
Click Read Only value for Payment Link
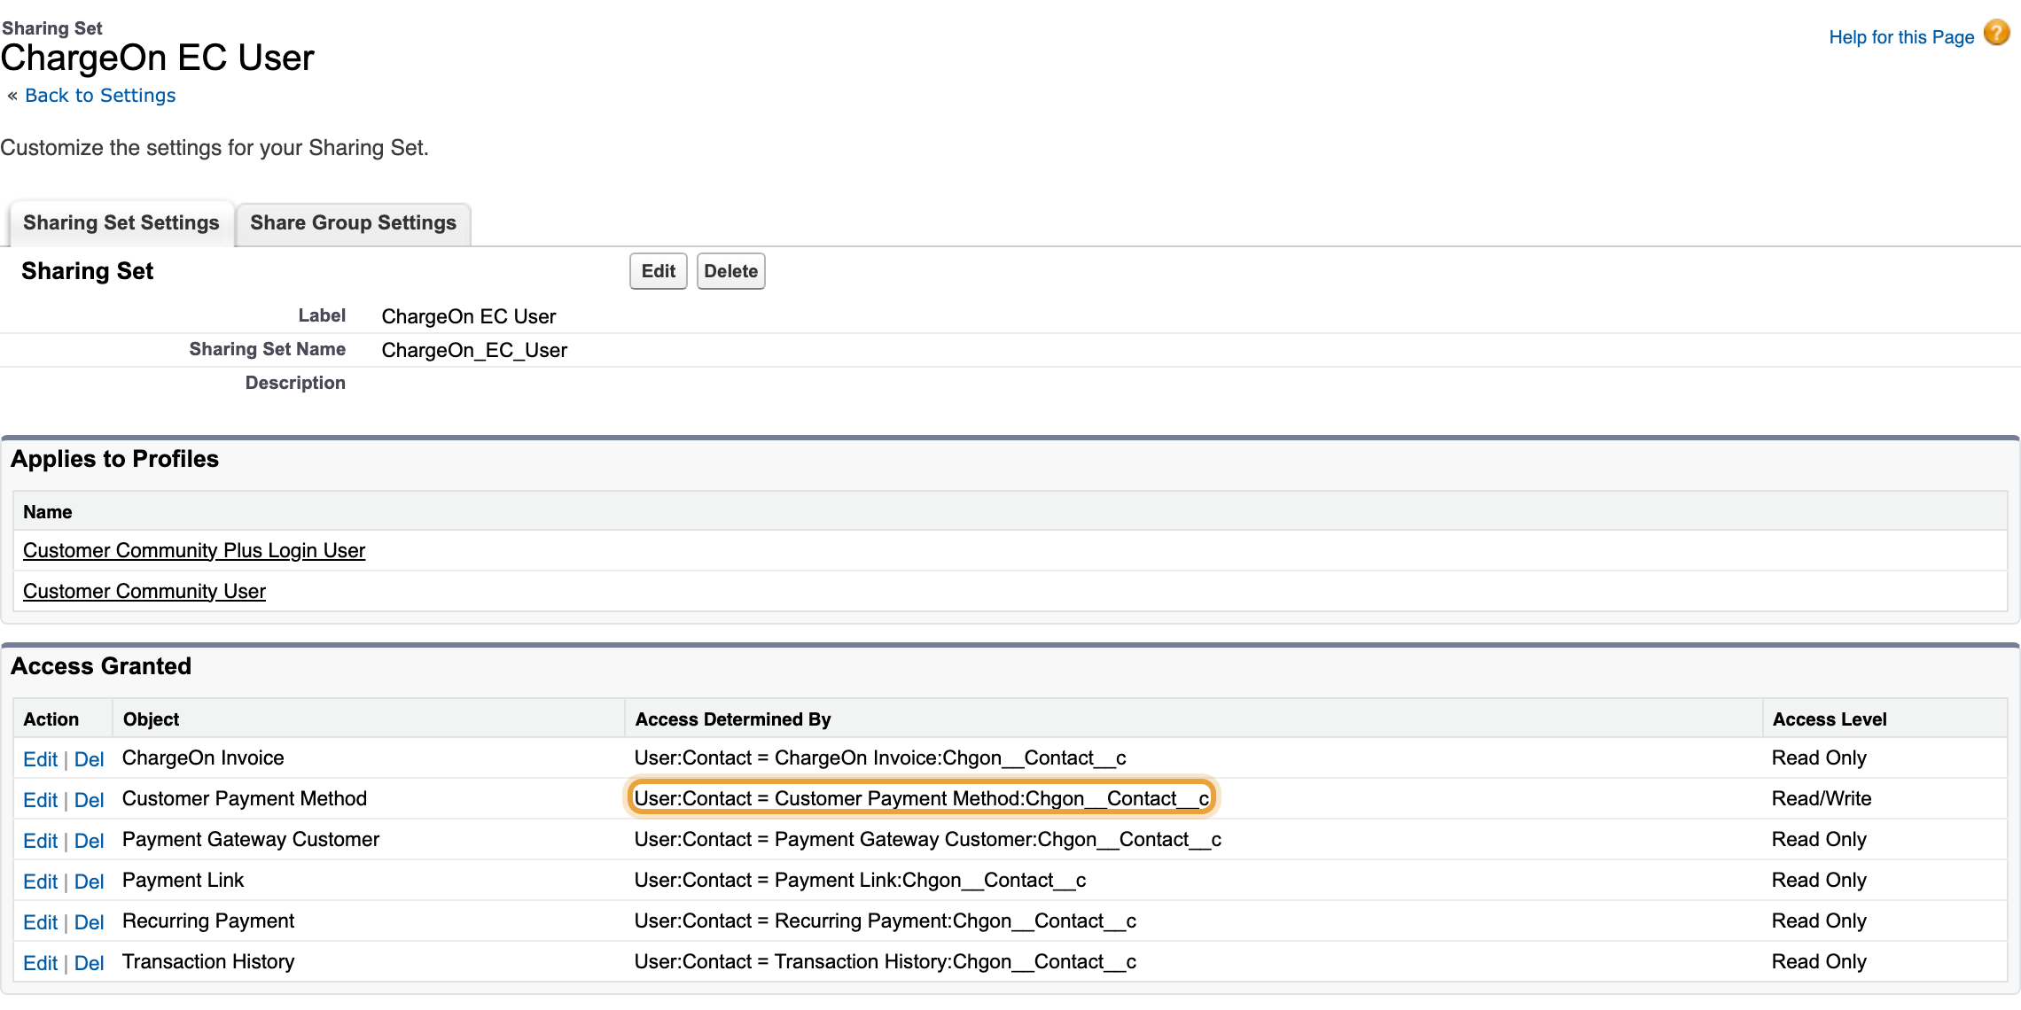tap(1819, 881)
